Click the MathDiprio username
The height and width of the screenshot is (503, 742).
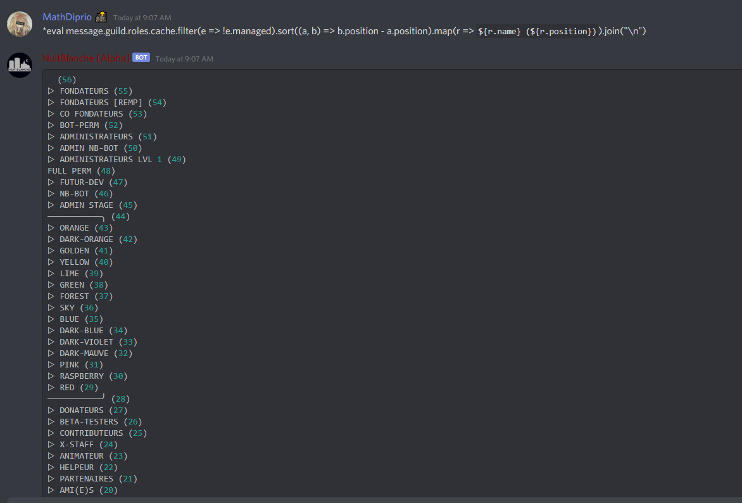point(66,17)
